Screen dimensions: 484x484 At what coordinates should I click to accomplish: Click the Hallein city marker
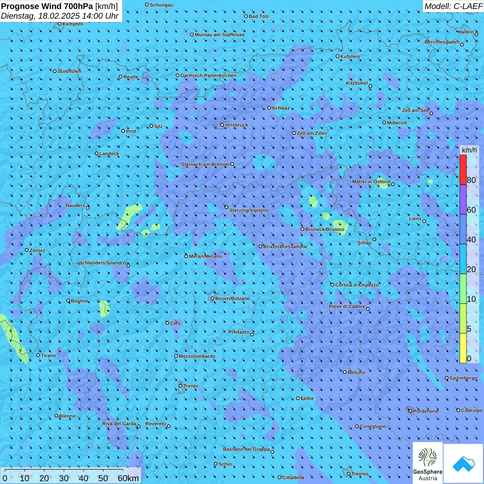point(476,34)
